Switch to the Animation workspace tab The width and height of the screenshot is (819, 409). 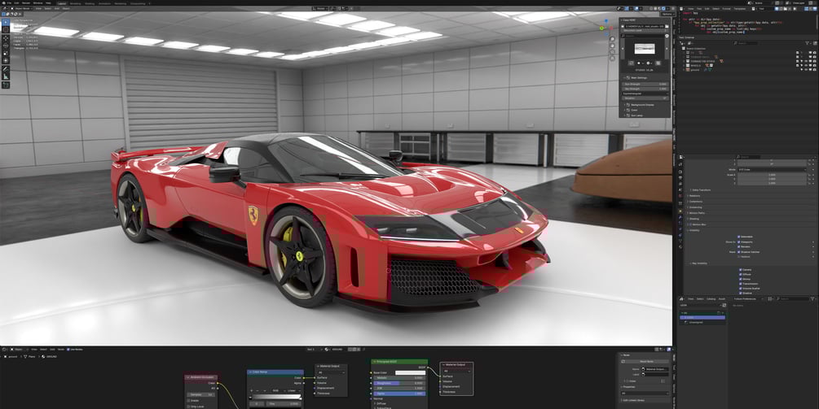point(104,3)
